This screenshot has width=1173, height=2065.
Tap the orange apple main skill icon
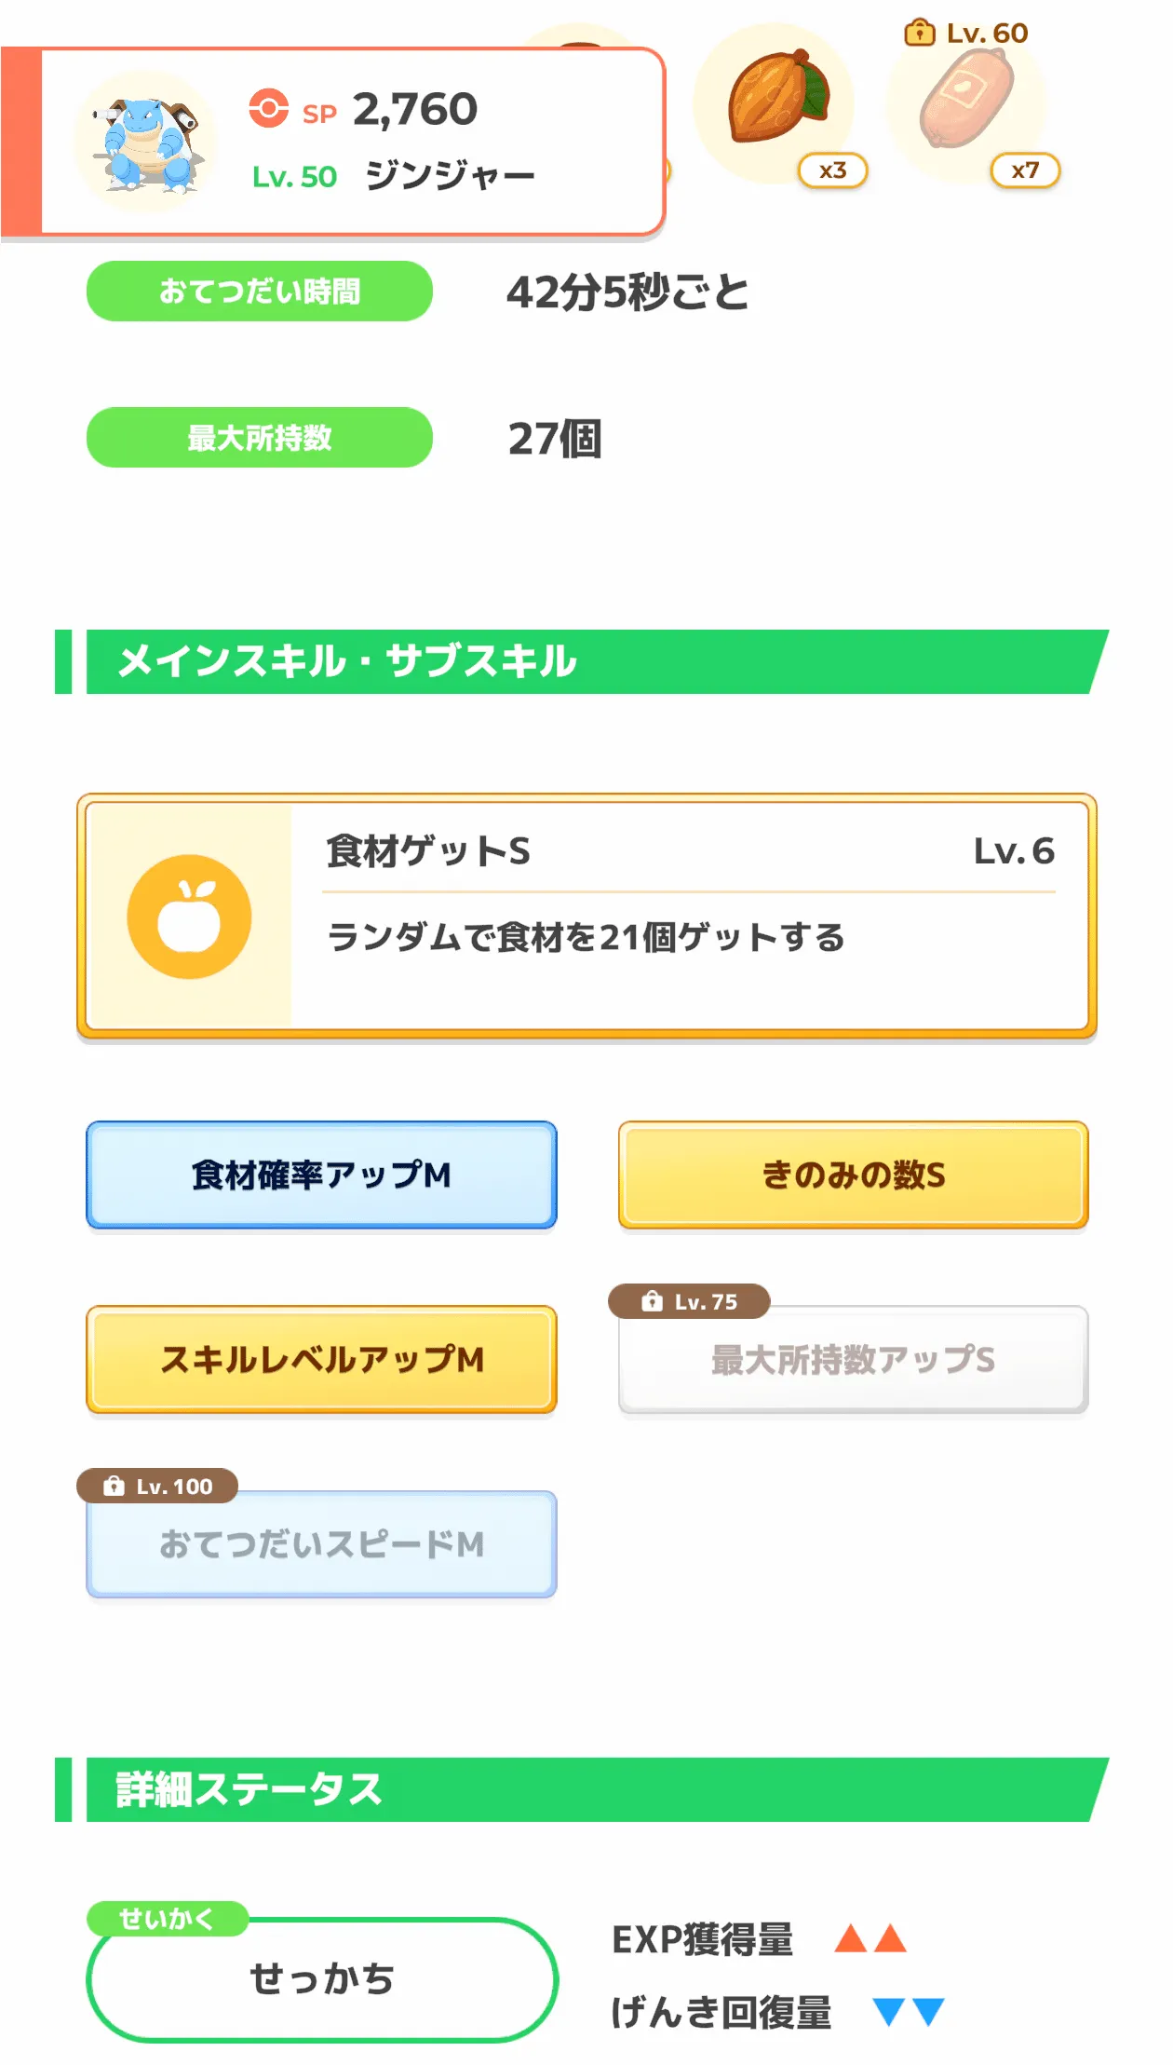point(189,917)
